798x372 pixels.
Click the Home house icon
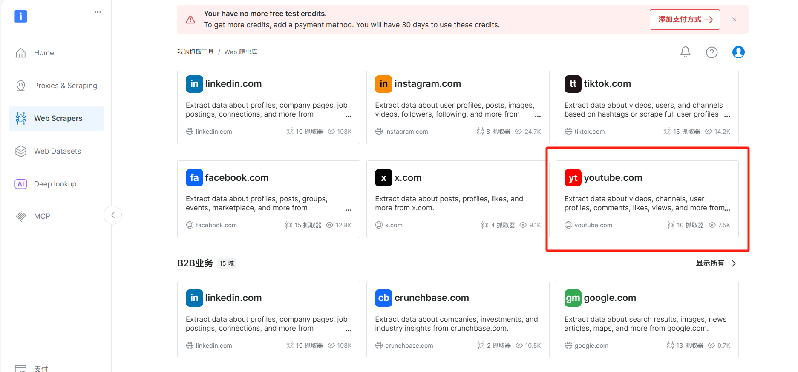pos(21,53)
